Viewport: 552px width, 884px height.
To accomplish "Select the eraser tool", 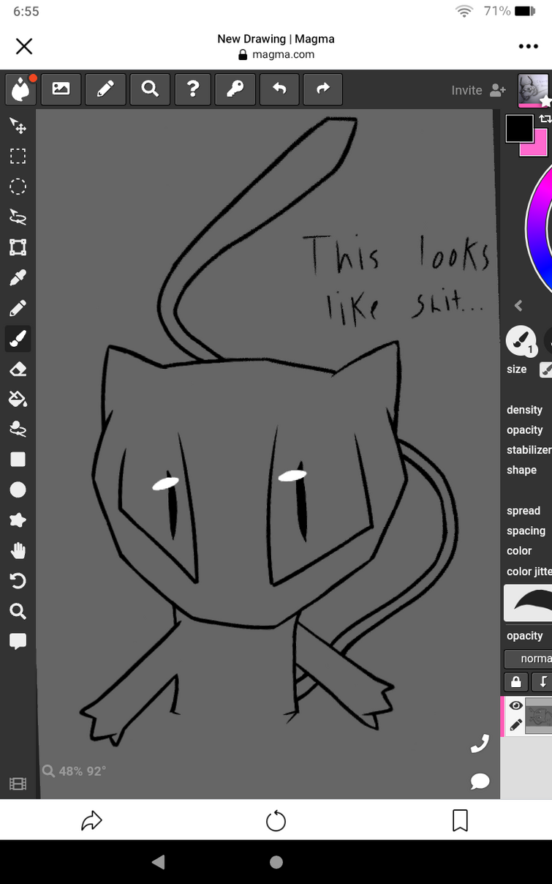I will coord(18,369).
